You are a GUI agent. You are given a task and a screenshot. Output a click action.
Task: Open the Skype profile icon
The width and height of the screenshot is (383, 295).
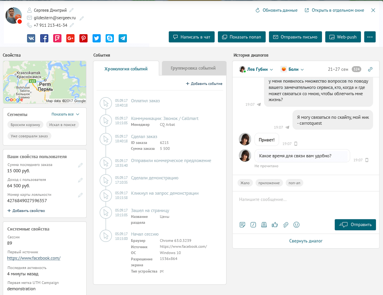pyautogui.click(x=110, y=38)
